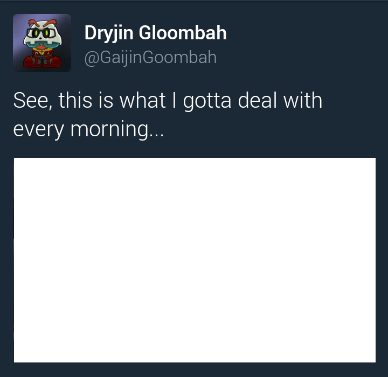388x377 pixels.
Task: Click the word 'this' in the tweet
Action: coord(75,100)
